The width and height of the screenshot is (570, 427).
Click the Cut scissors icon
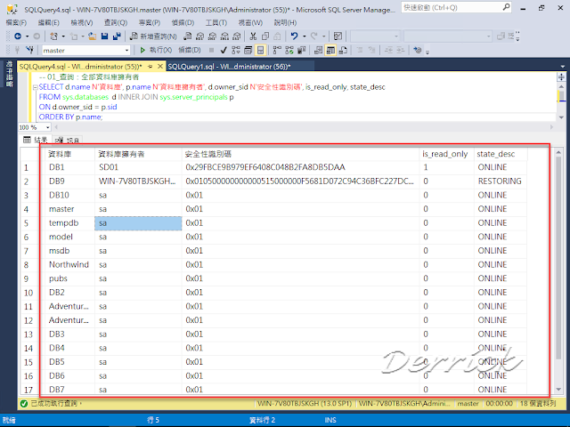[x=253, y=36]
